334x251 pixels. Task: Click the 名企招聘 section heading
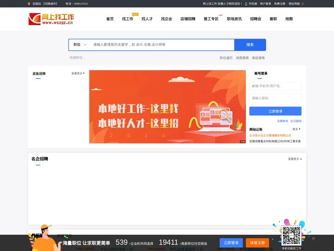click(39, 159)
